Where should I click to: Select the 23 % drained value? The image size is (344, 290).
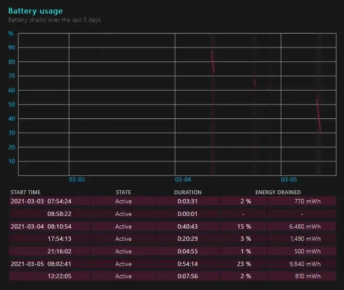click(x=244, y=264)
